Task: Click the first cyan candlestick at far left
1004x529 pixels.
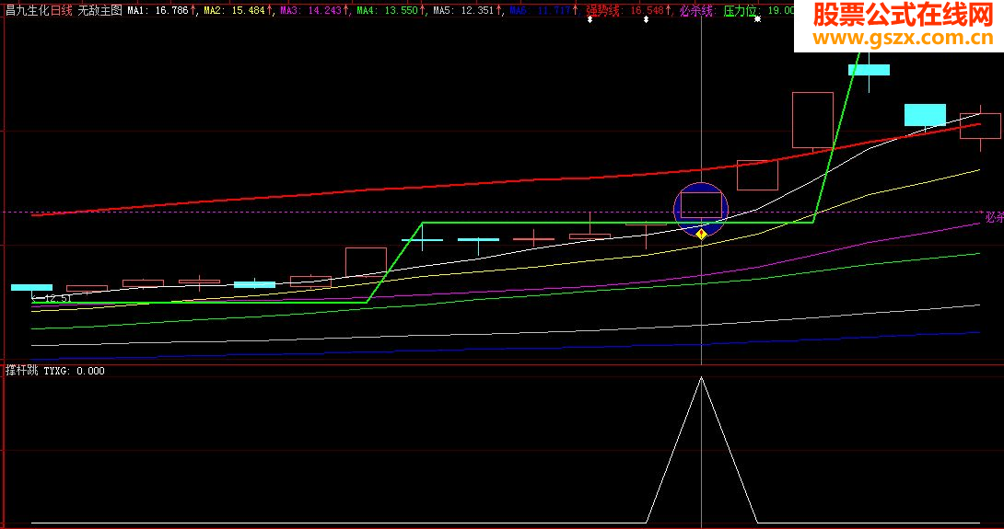Action: coord(31,287)
